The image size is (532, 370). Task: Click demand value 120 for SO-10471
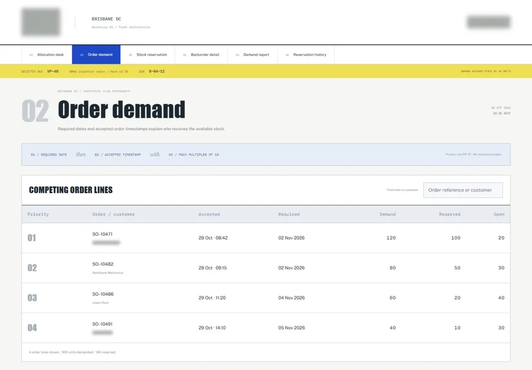391,238
